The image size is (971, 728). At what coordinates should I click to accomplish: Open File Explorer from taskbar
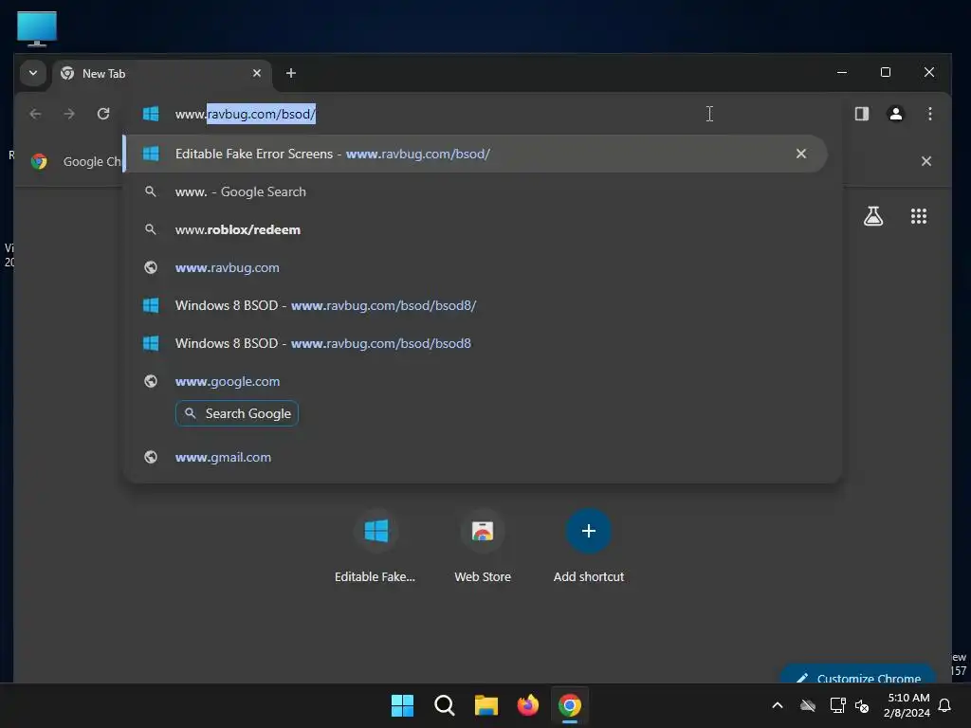(486, 705)
